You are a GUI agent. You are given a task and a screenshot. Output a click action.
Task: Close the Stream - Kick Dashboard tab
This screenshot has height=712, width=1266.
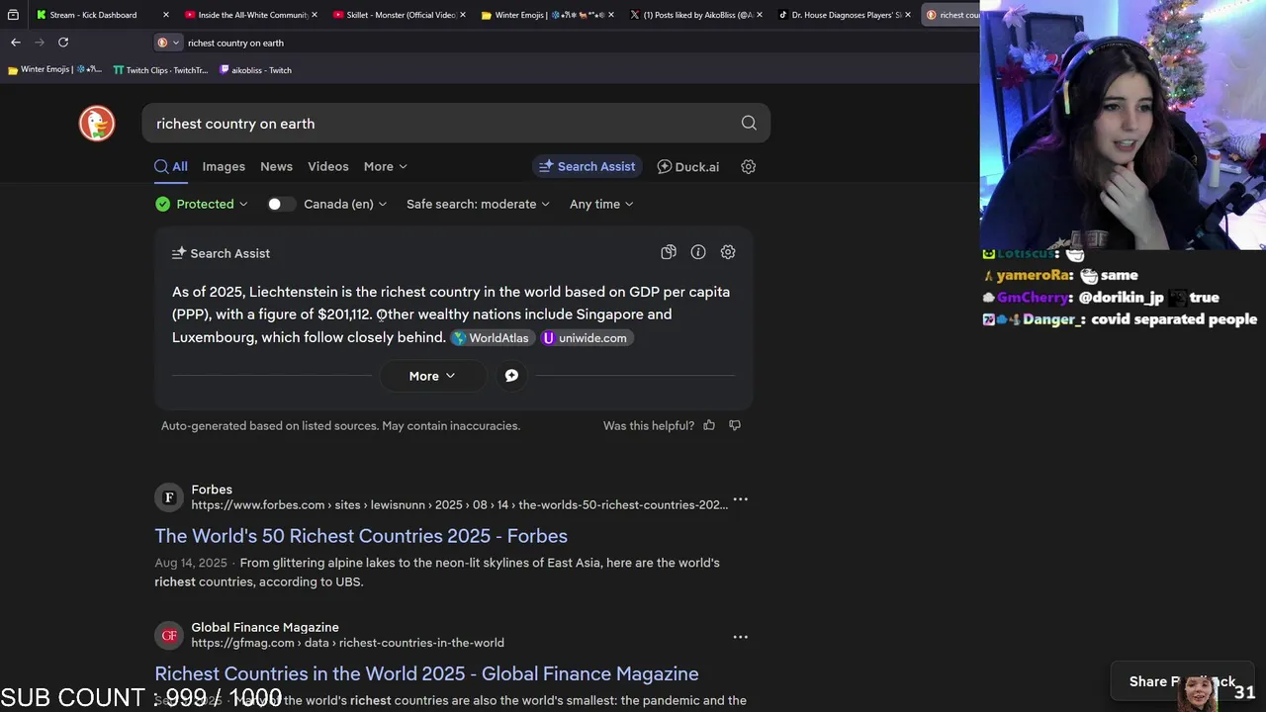pos(165,15)
